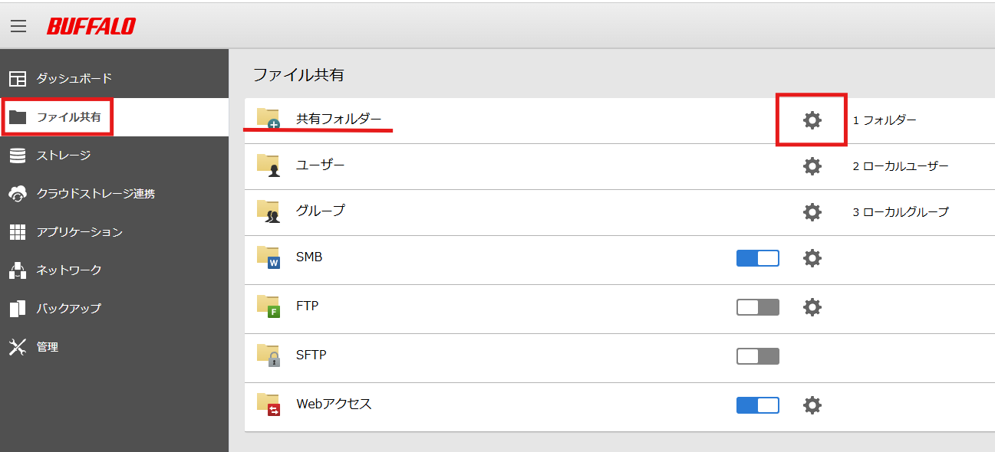The image size is (995, 452).
Task: Open Webアクセス settings gear icon
Action: [812, 405]
